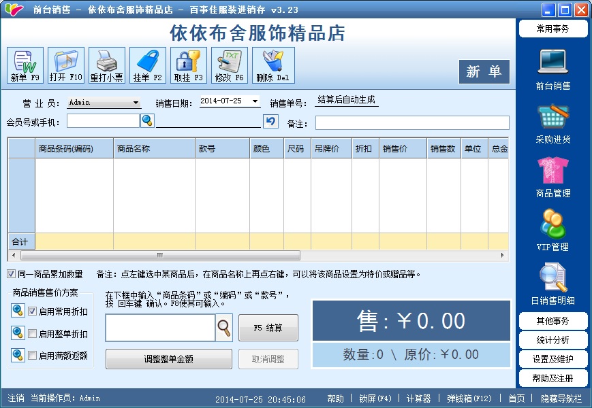Screen dimensions: 592x408
Task: Open 前台销售 in the sidebar
Action: pyautogui.click(x=552, y=69)
